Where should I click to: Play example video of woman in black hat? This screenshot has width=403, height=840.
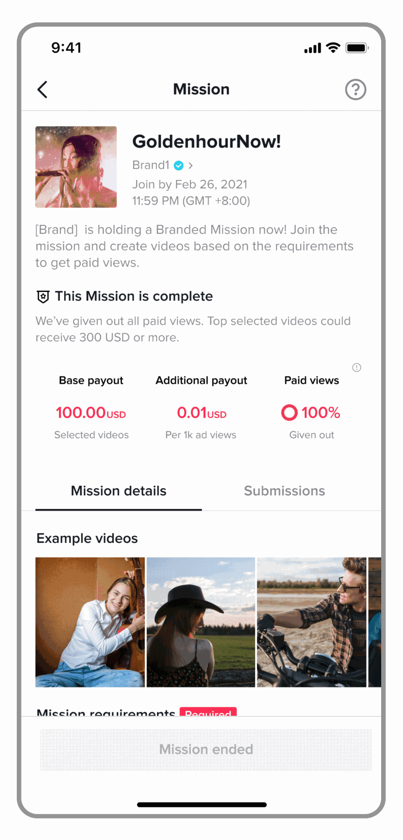pos(201,622)
